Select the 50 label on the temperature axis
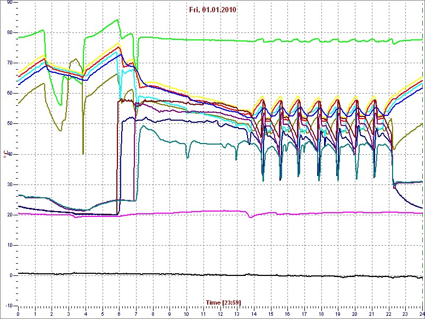 [9, 123]
